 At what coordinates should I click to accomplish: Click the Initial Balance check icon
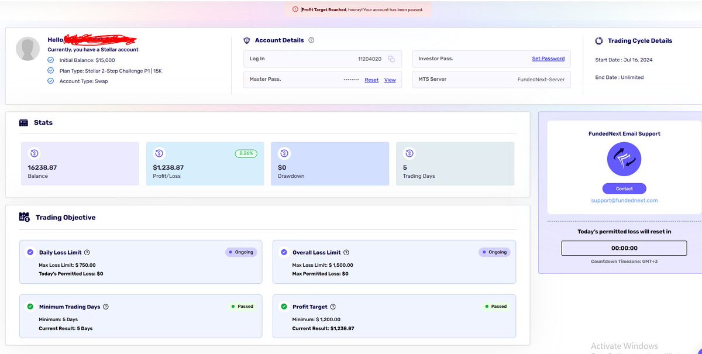coord(50,60)
